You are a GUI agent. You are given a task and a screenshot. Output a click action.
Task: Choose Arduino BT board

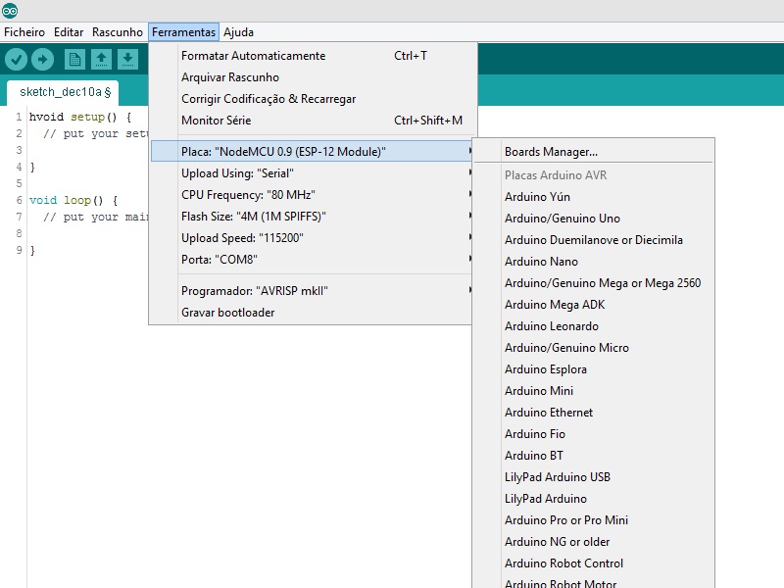point(594,455)
